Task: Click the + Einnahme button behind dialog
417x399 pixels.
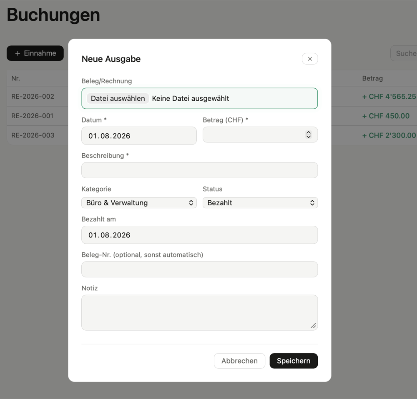Action: coord(35,53)
